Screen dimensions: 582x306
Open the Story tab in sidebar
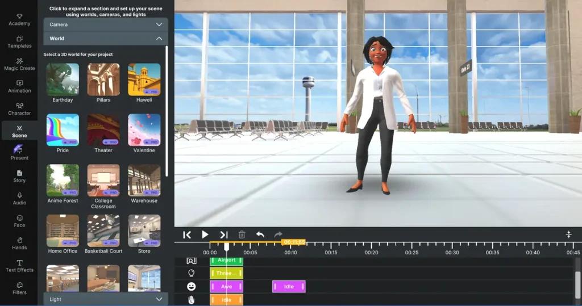(19, 175)
